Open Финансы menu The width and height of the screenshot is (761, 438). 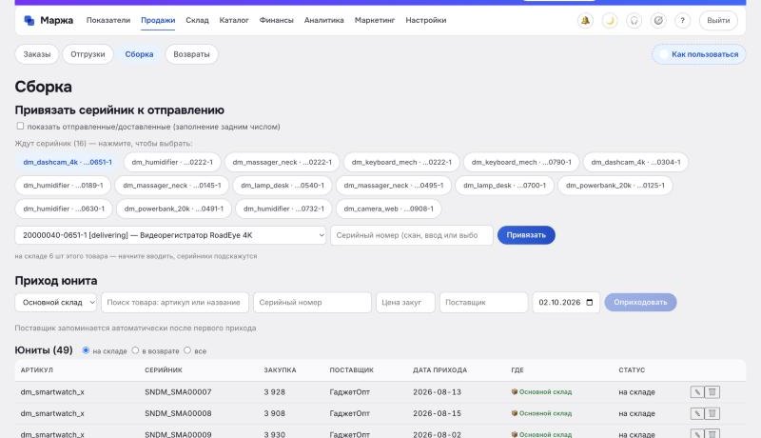pos(276,20)
